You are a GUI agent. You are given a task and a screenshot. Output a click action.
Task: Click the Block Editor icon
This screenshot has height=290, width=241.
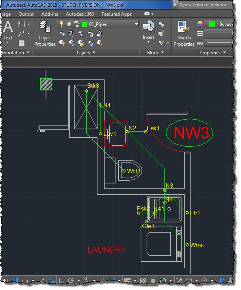[x=161, y=34]
